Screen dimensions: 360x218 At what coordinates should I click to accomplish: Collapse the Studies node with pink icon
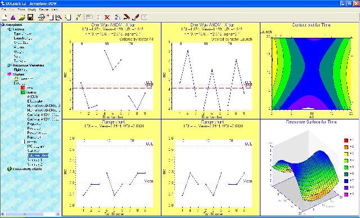click(x=9, y=74)
